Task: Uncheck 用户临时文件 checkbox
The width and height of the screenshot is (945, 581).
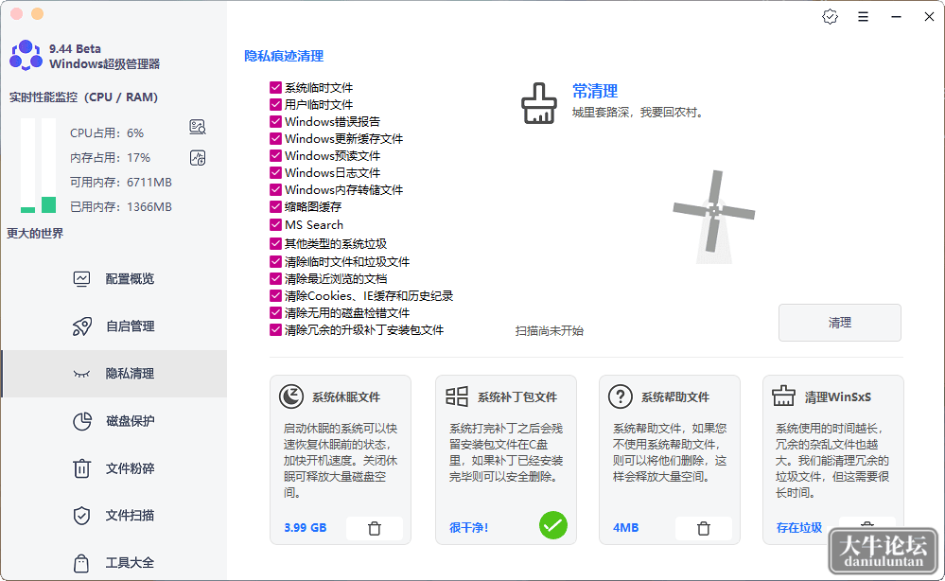Action: pos(275,104)
